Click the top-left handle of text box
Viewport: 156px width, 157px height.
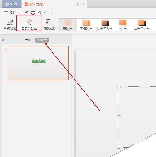coord(119,86)
